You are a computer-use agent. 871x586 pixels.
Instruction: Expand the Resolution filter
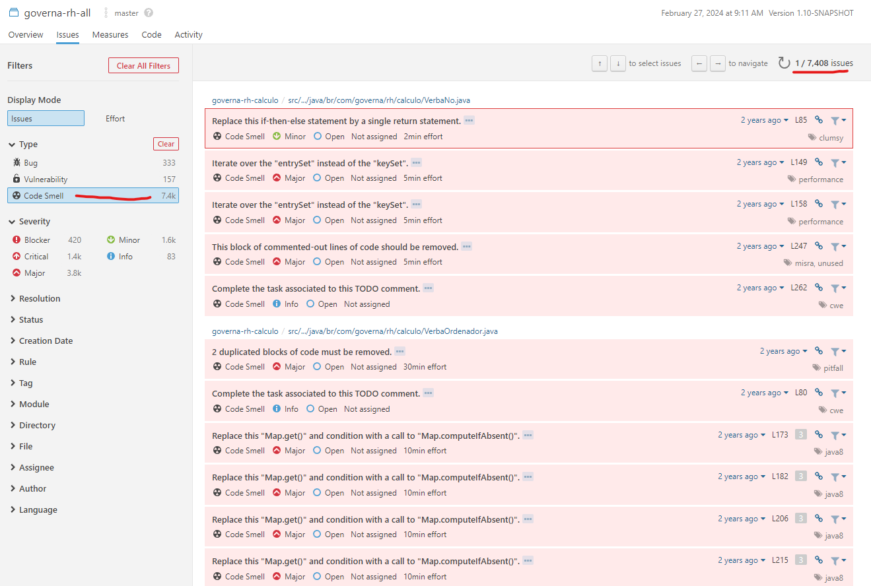[x=35, y=299]
